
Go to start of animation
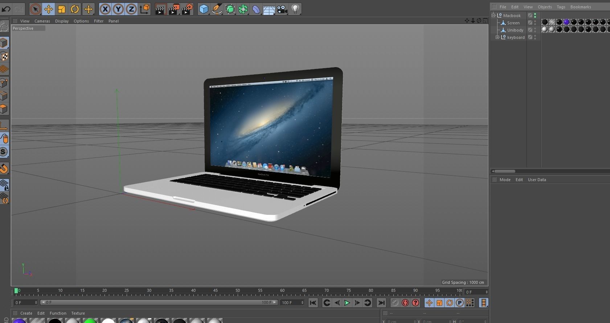(313, 303)
